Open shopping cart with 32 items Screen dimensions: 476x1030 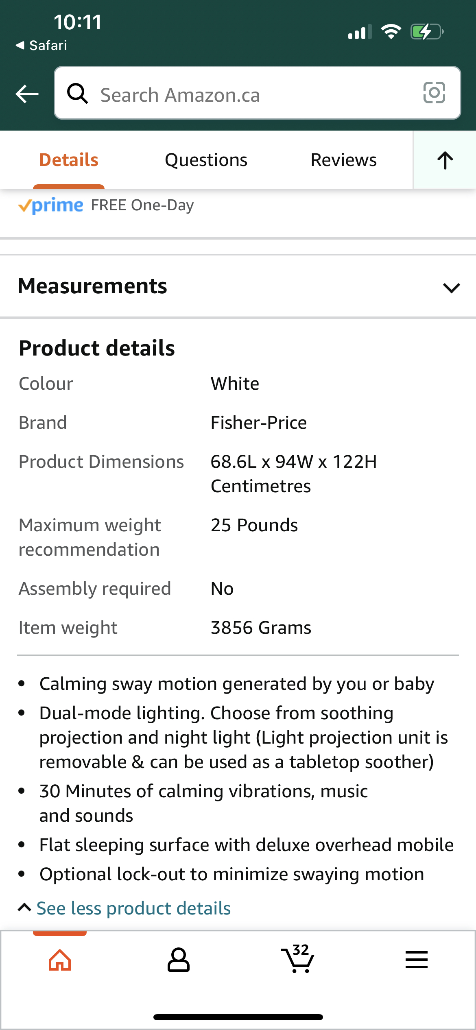[297, 959]
